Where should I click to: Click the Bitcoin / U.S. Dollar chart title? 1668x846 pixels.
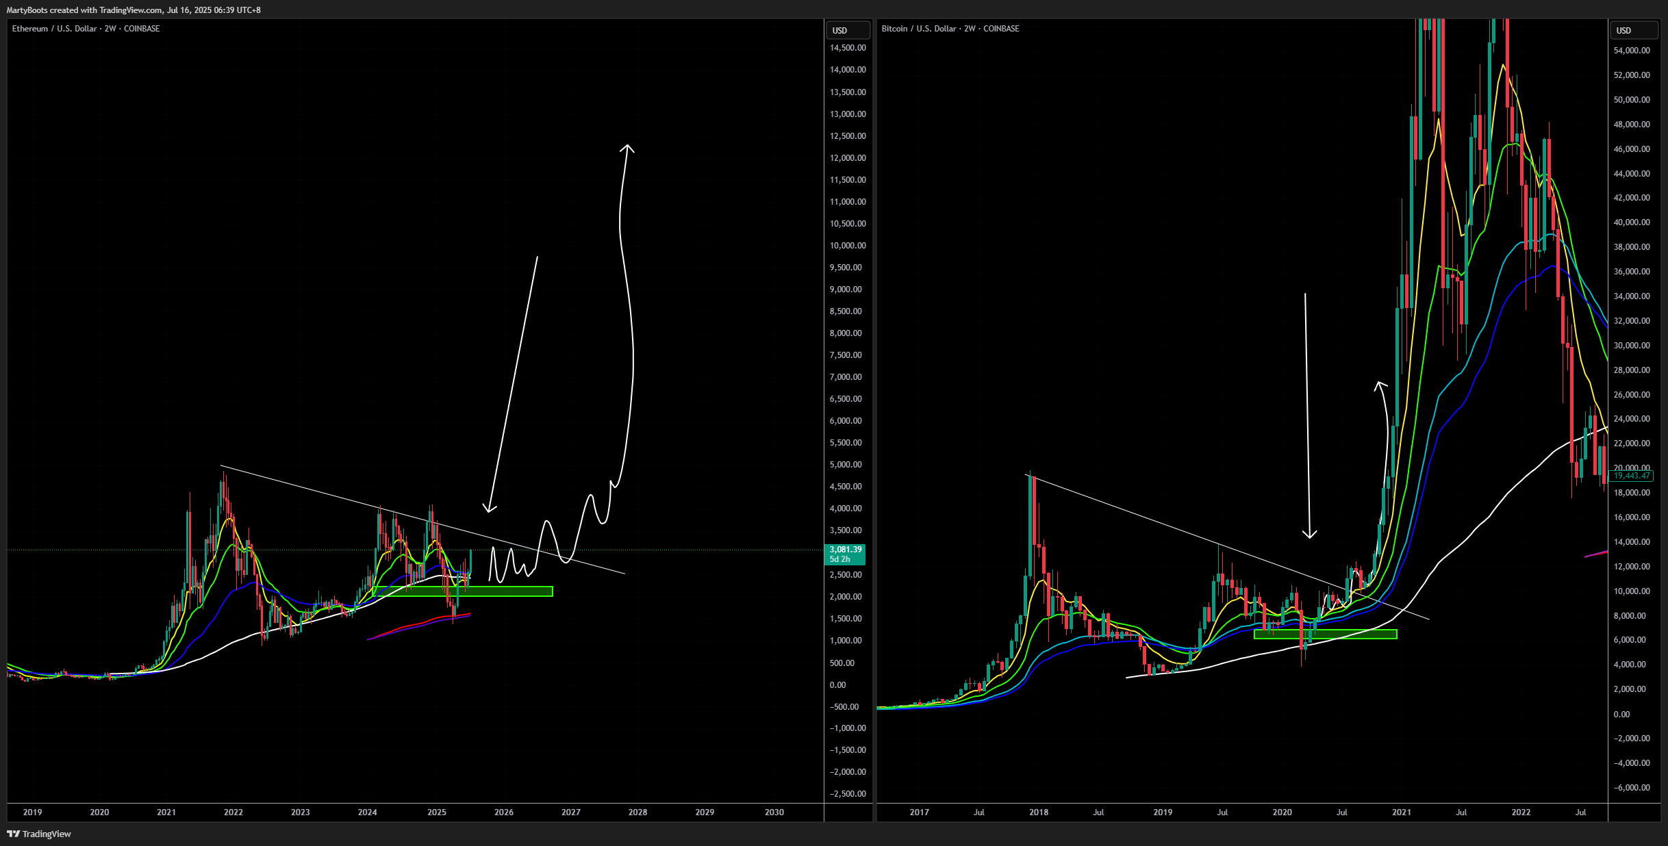[x=950, y=29]
